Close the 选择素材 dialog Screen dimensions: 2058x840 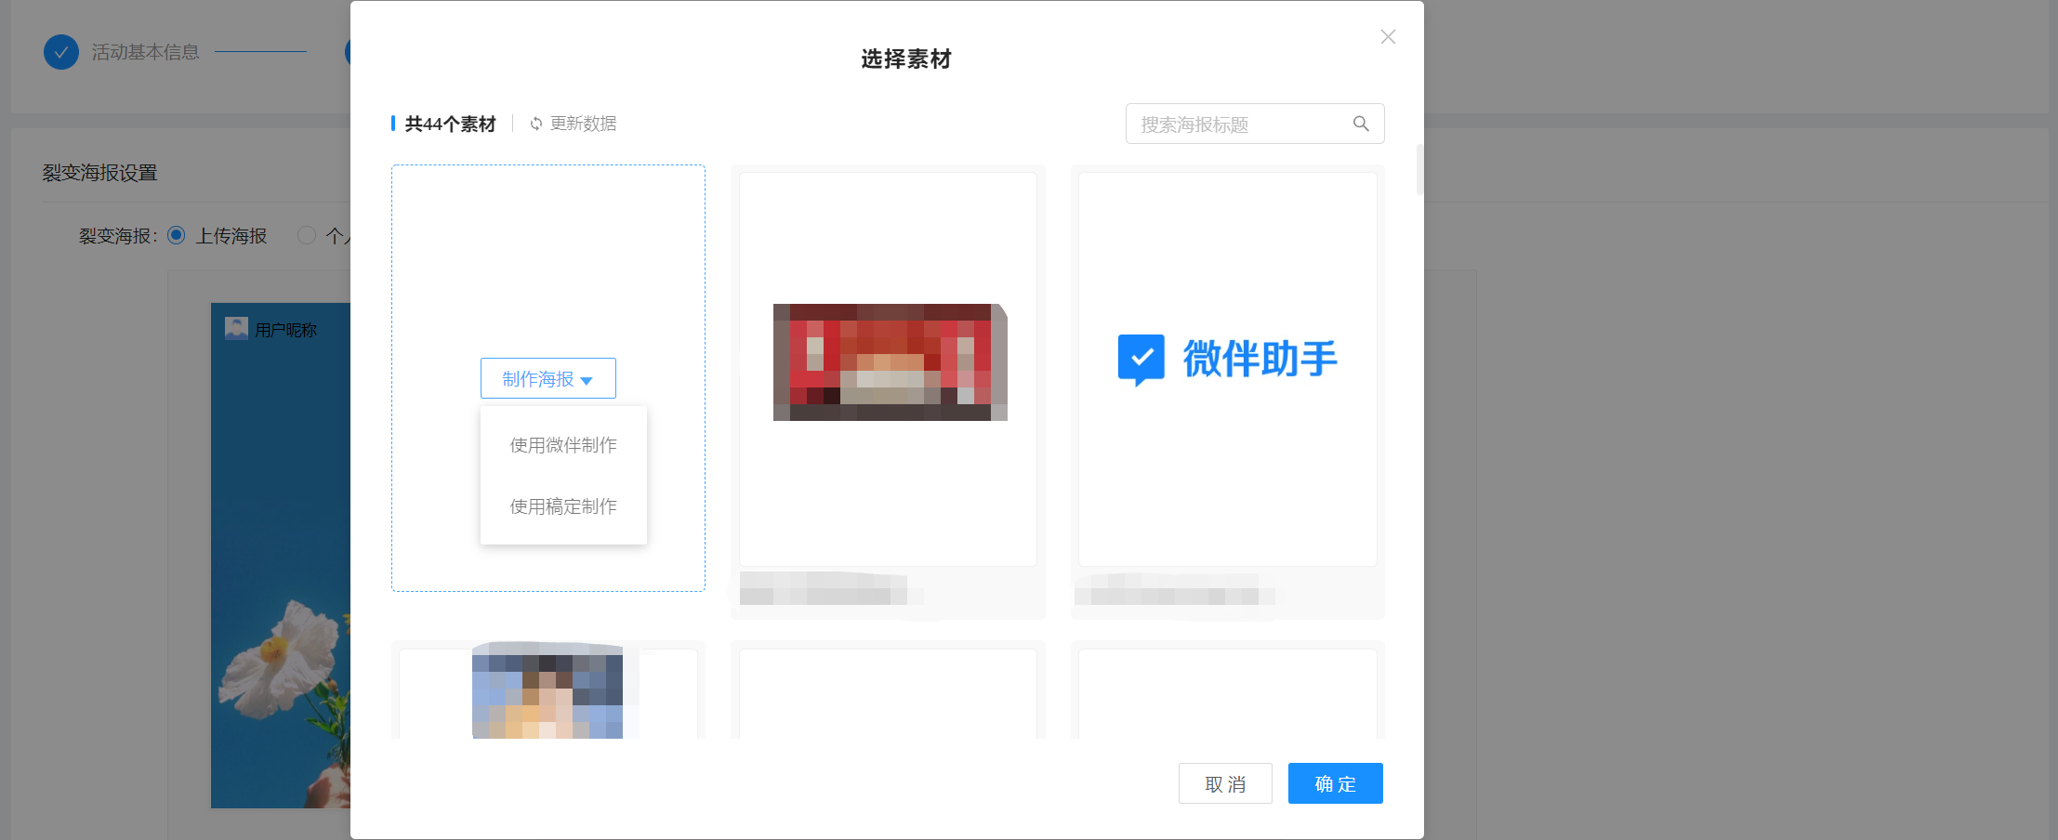(1388, 36)
